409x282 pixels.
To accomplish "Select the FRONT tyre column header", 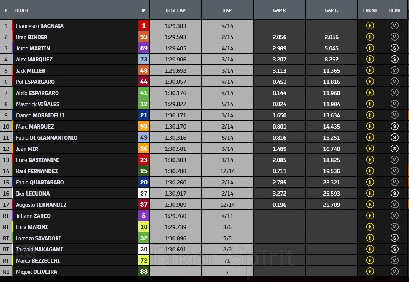I will coord(370,10).
